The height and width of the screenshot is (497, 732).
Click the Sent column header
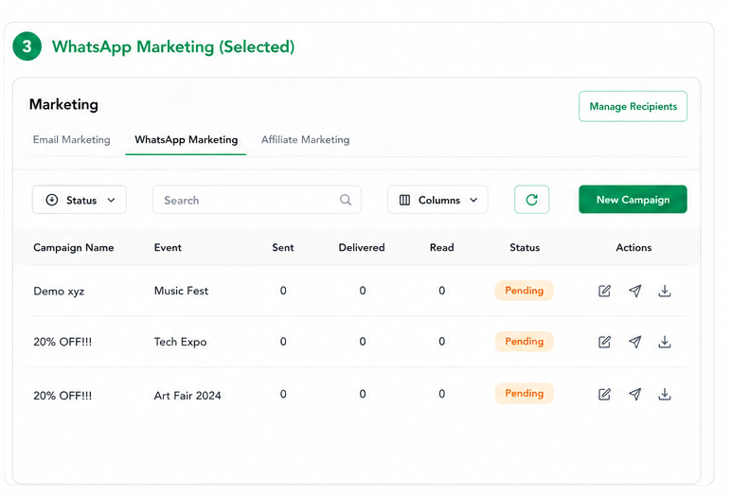click(x=283, y=247)
